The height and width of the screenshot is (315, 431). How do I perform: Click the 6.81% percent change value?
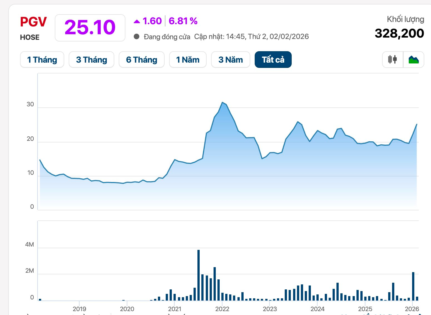click(x=183, y=21)
